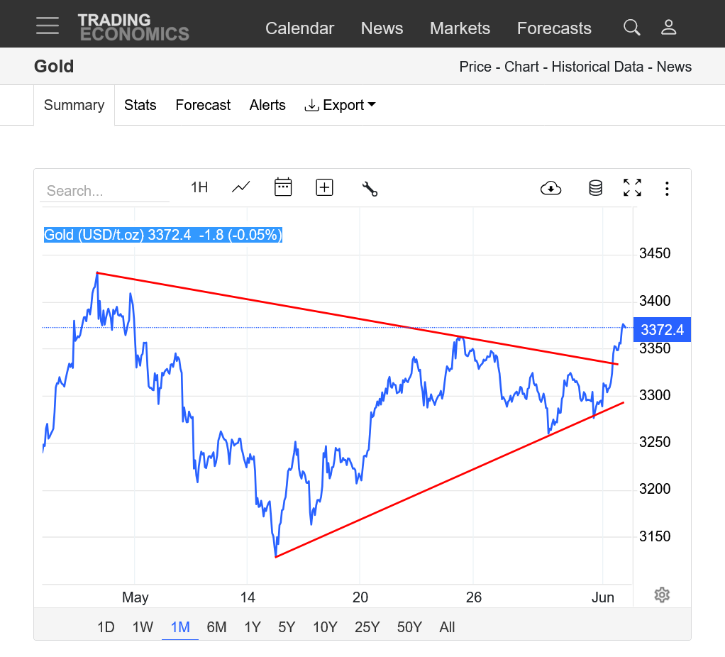Click the search magnifier icon

(x=631, y=28)
